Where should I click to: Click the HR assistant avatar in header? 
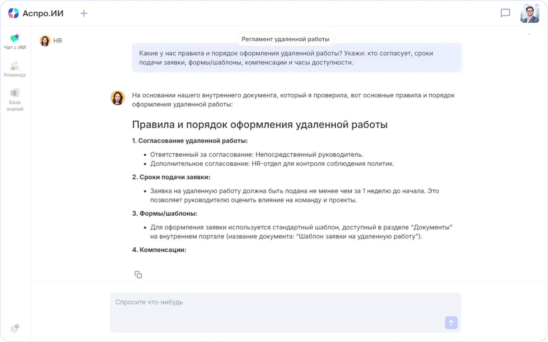[x=45, y=41]
